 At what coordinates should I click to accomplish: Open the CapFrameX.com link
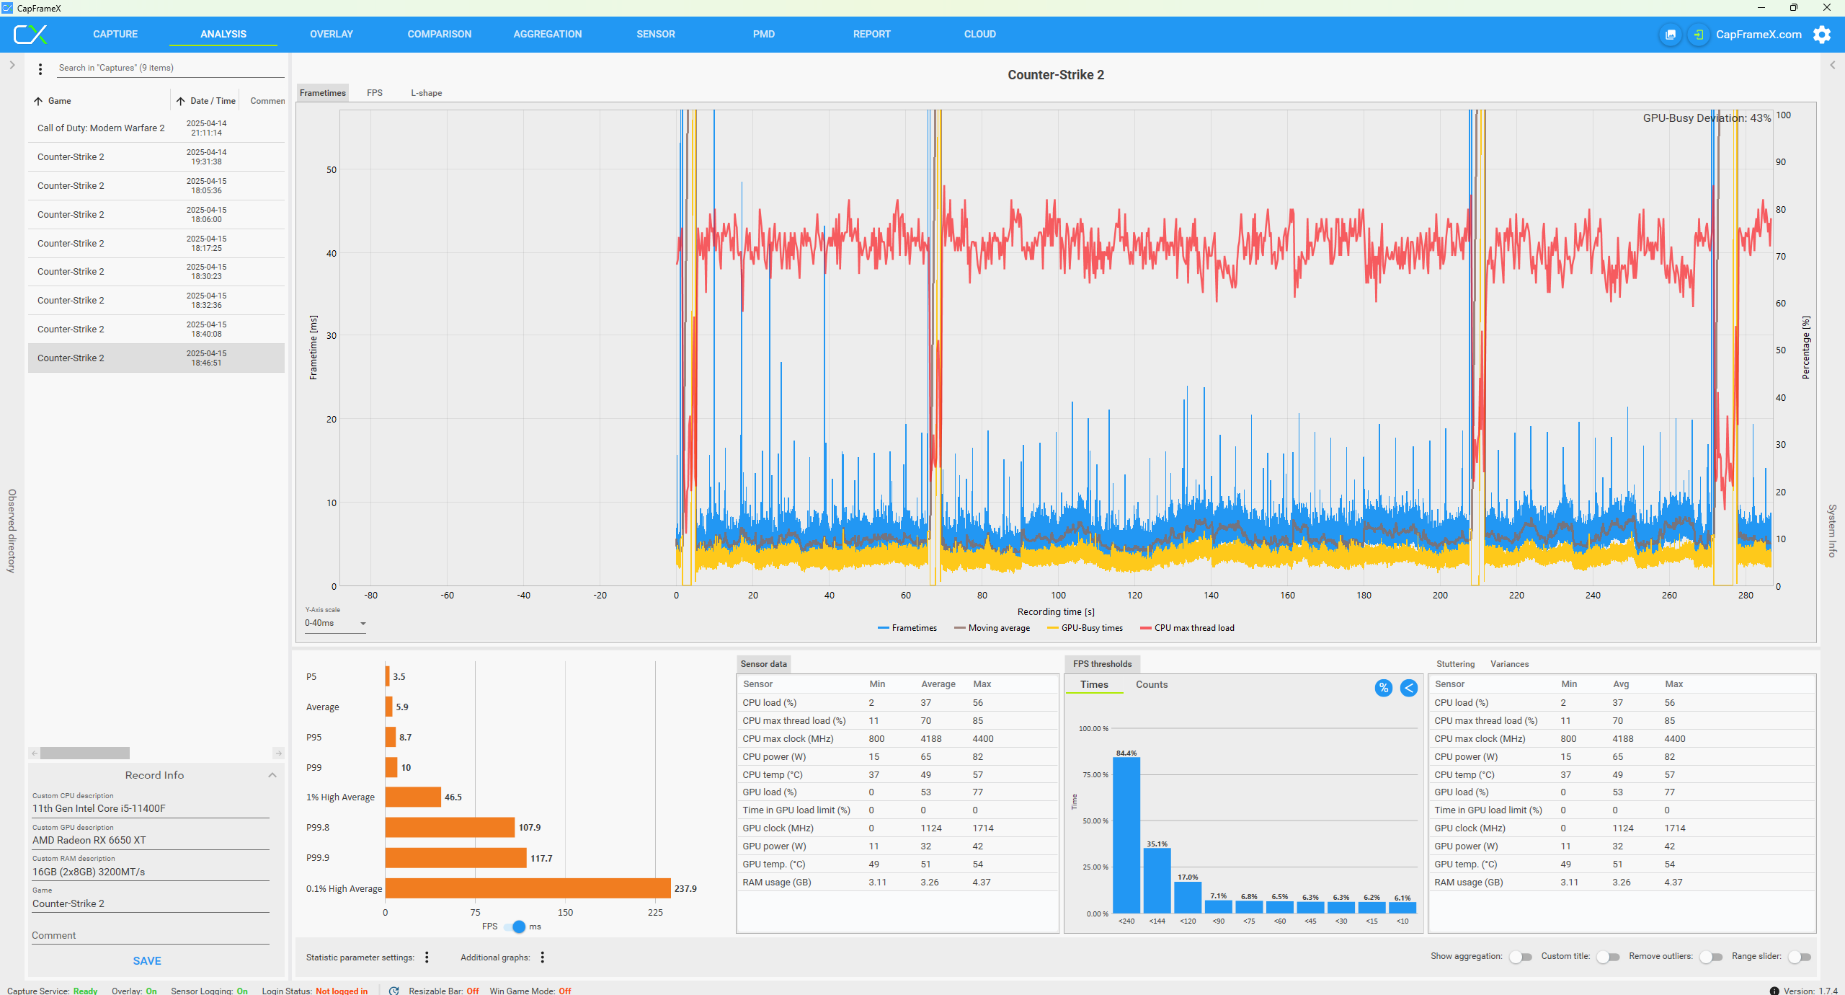(1758, 35)
